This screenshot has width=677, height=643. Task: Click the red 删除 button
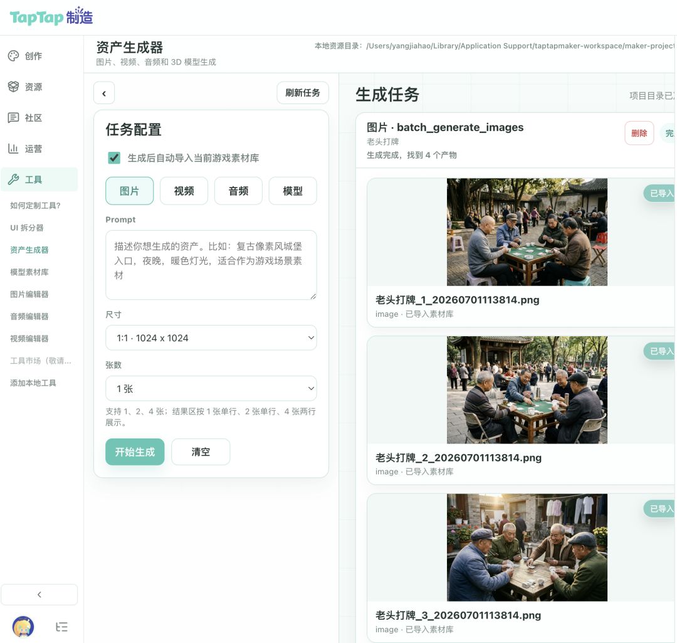639,133
